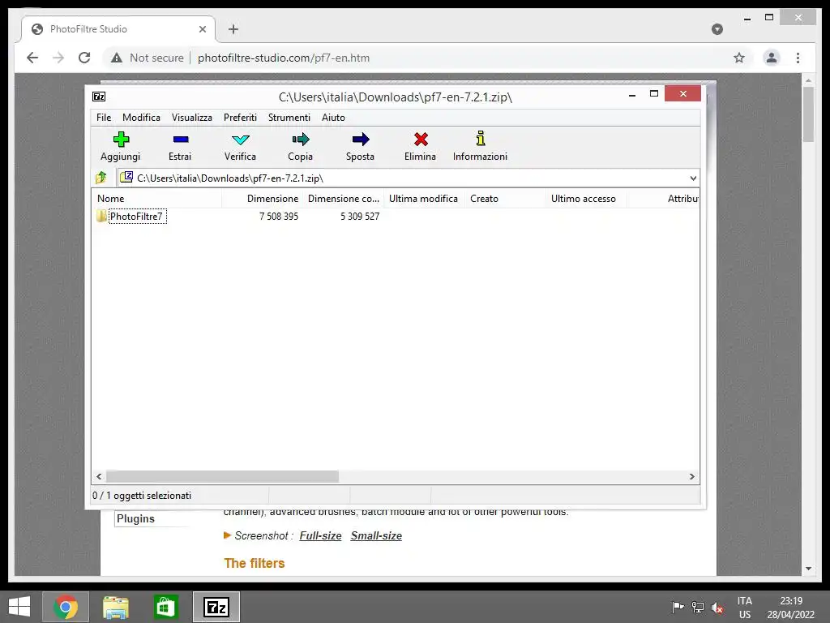
Task: Sort by the Creato column header
Action: tap(506, 199)
